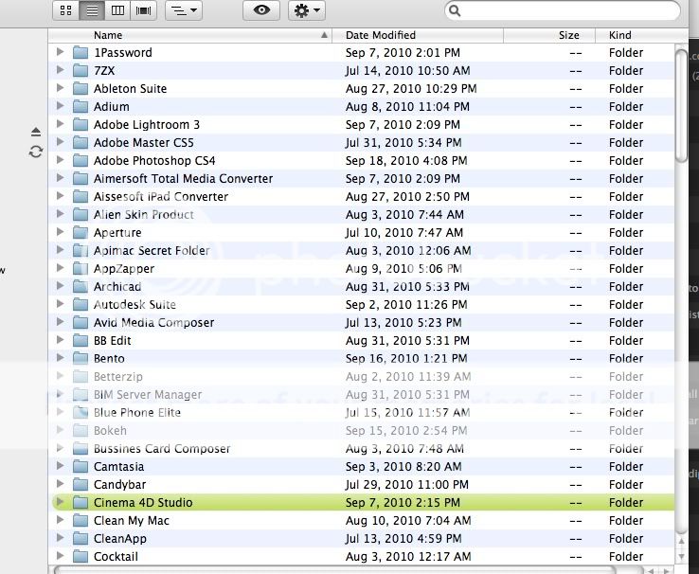
Task: Select the Apimac Secret Folder icon
Action: (x=81, y=250)
